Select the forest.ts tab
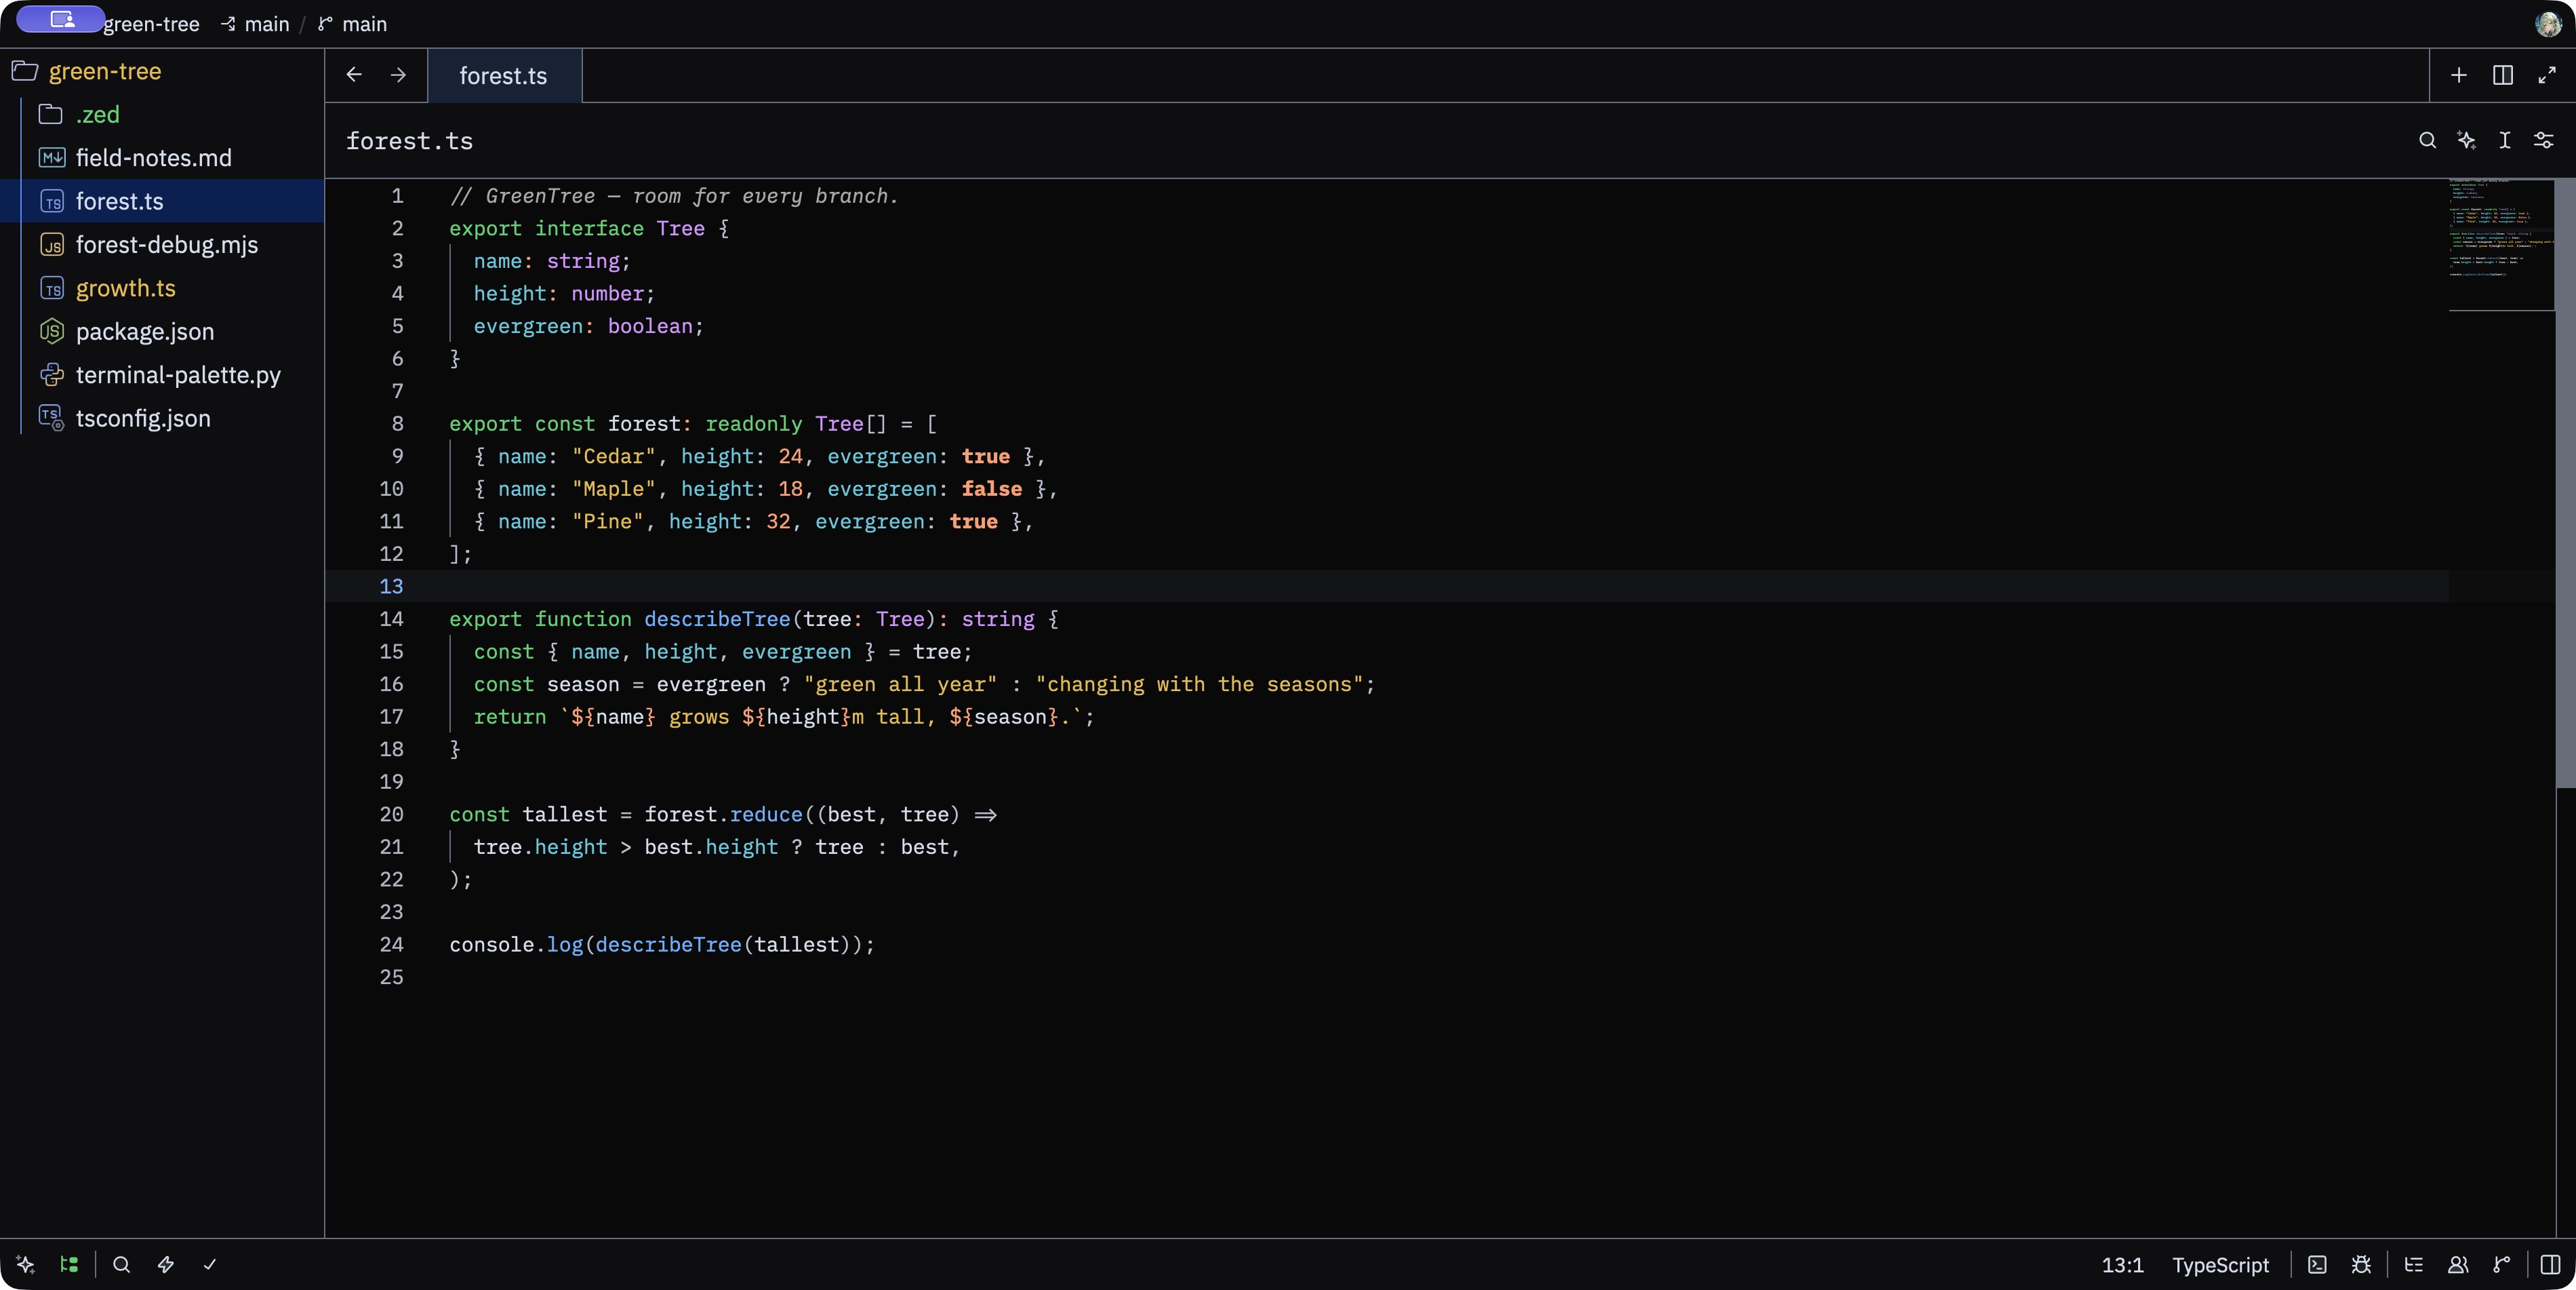The height and width of the screenshot is (1290, 2576). (x=504, y=76)
